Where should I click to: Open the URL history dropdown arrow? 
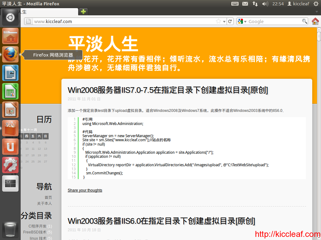[x=224, y=22]
